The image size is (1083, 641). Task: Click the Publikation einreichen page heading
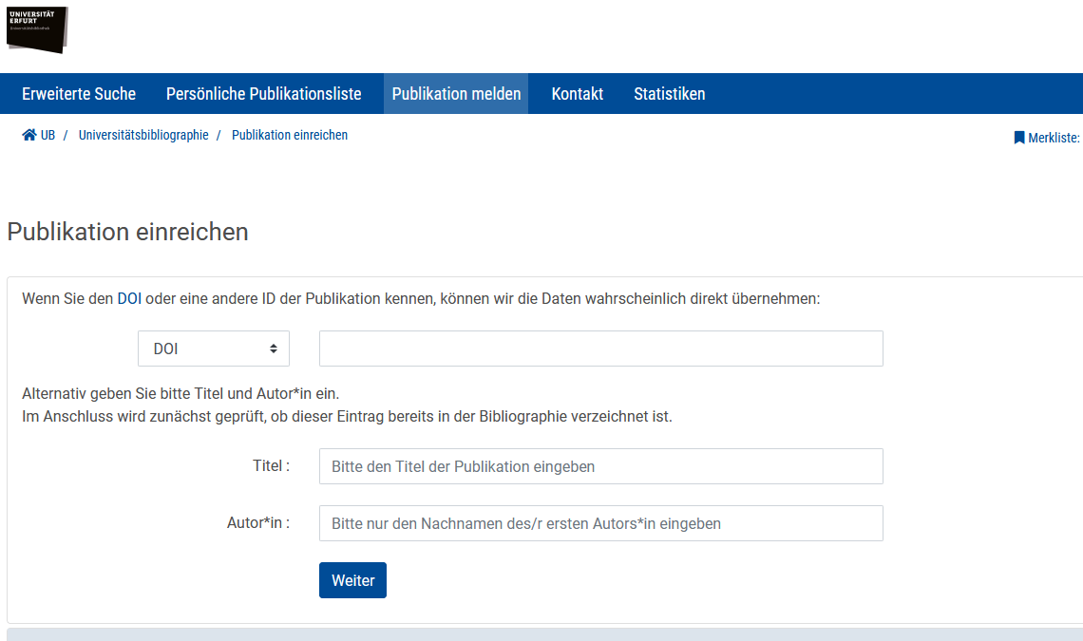pyautogui.click(x=127, y=232)
